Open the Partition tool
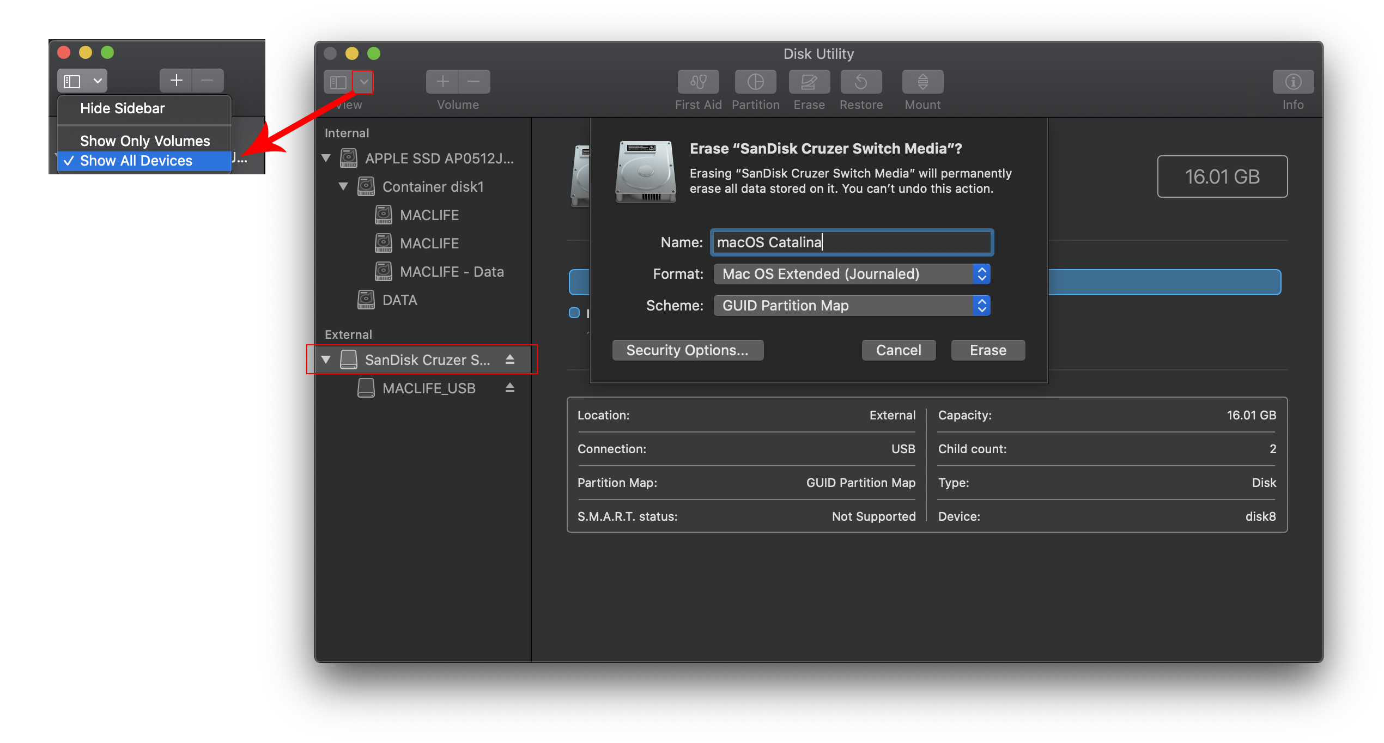Viewport: 1384px width, 743px height. click(755, 82)
